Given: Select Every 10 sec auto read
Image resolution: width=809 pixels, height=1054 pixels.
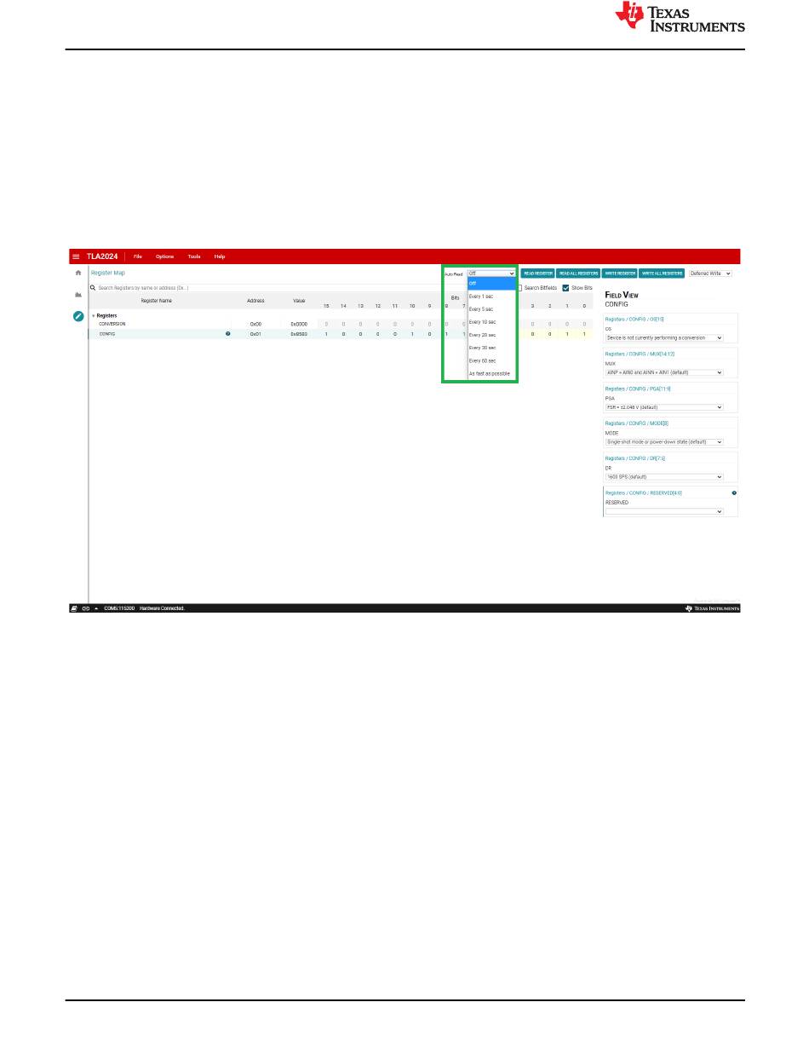Looking at the screenshot, I should pos(491,322).
